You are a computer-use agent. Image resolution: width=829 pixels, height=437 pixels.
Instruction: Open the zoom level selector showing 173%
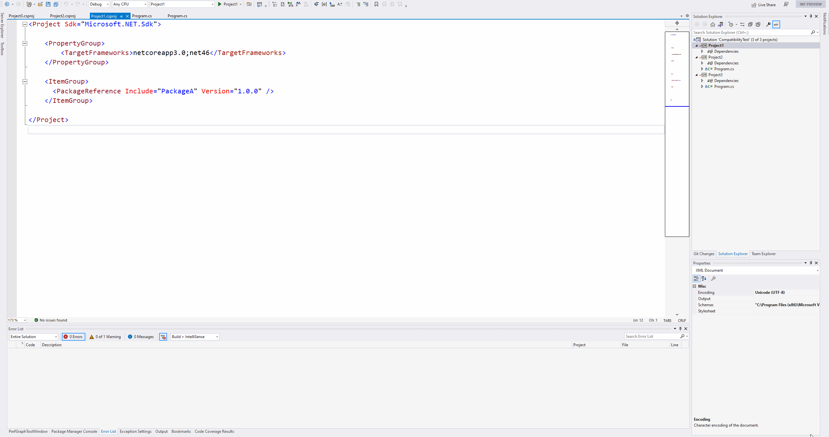tap(17, 320)
